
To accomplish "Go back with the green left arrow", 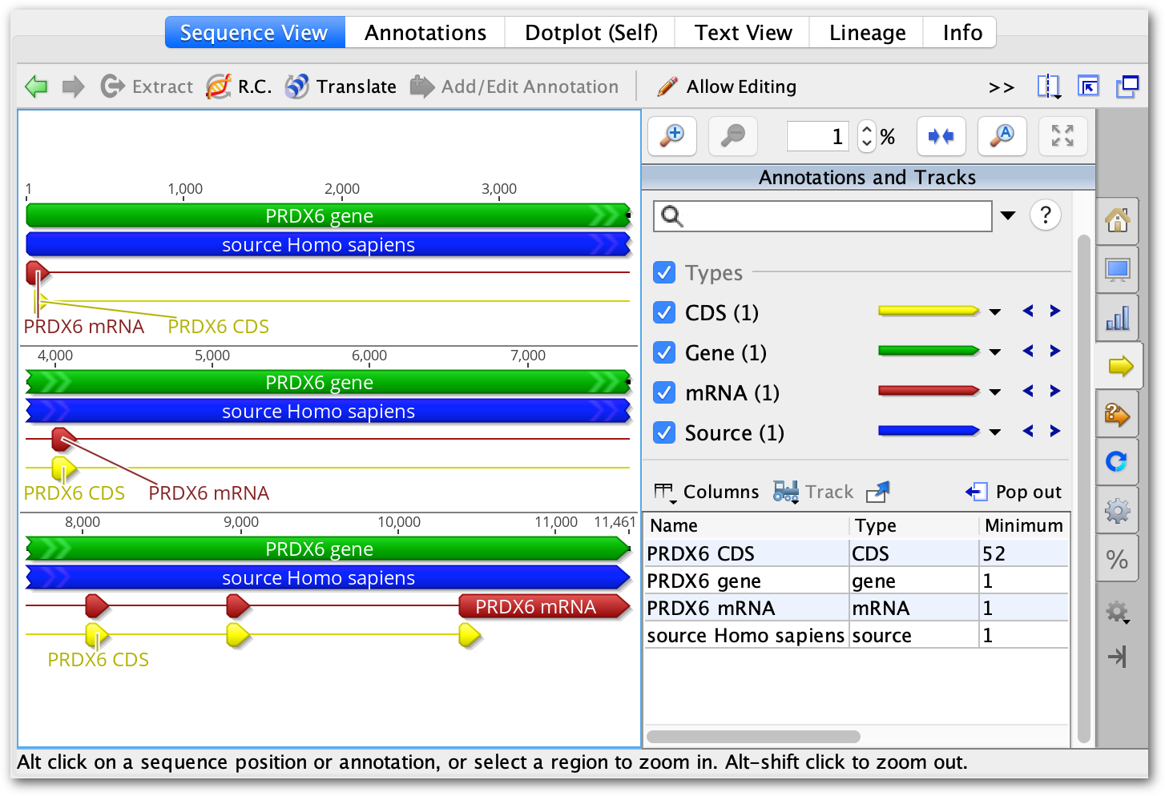I will pyautogui.click(x=36, y=86).
